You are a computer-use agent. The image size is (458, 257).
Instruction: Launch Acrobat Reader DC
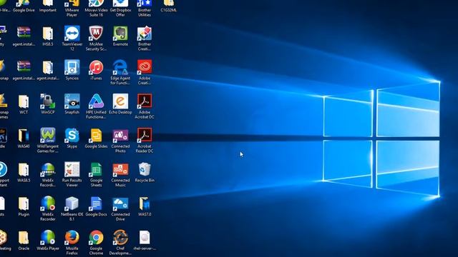pyautogui.click(x=145, y=136)
